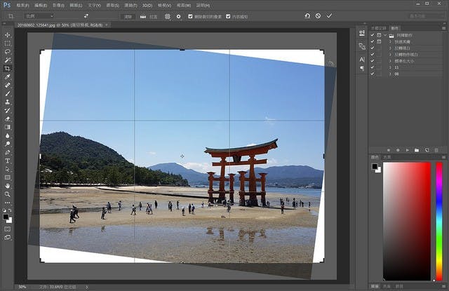The height and width of the screenshot is (291, 449).
Task: Open the 3D menu
Action: (x=147, y=5)
